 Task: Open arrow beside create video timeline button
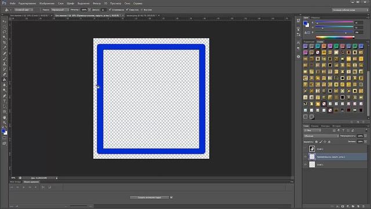[x=171, y=197]
